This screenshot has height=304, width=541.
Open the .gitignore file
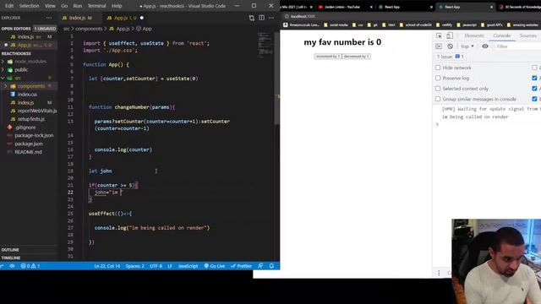(x=25, y=128)
